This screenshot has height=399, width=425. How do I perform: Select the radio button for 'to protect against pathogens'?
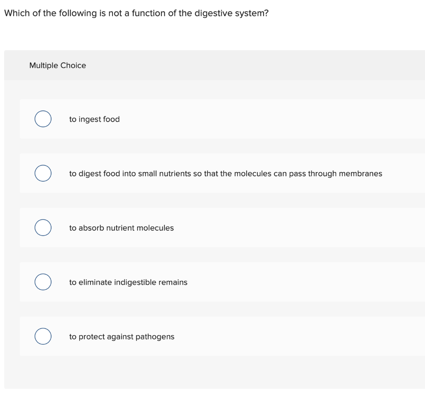[x=43, y=336]
